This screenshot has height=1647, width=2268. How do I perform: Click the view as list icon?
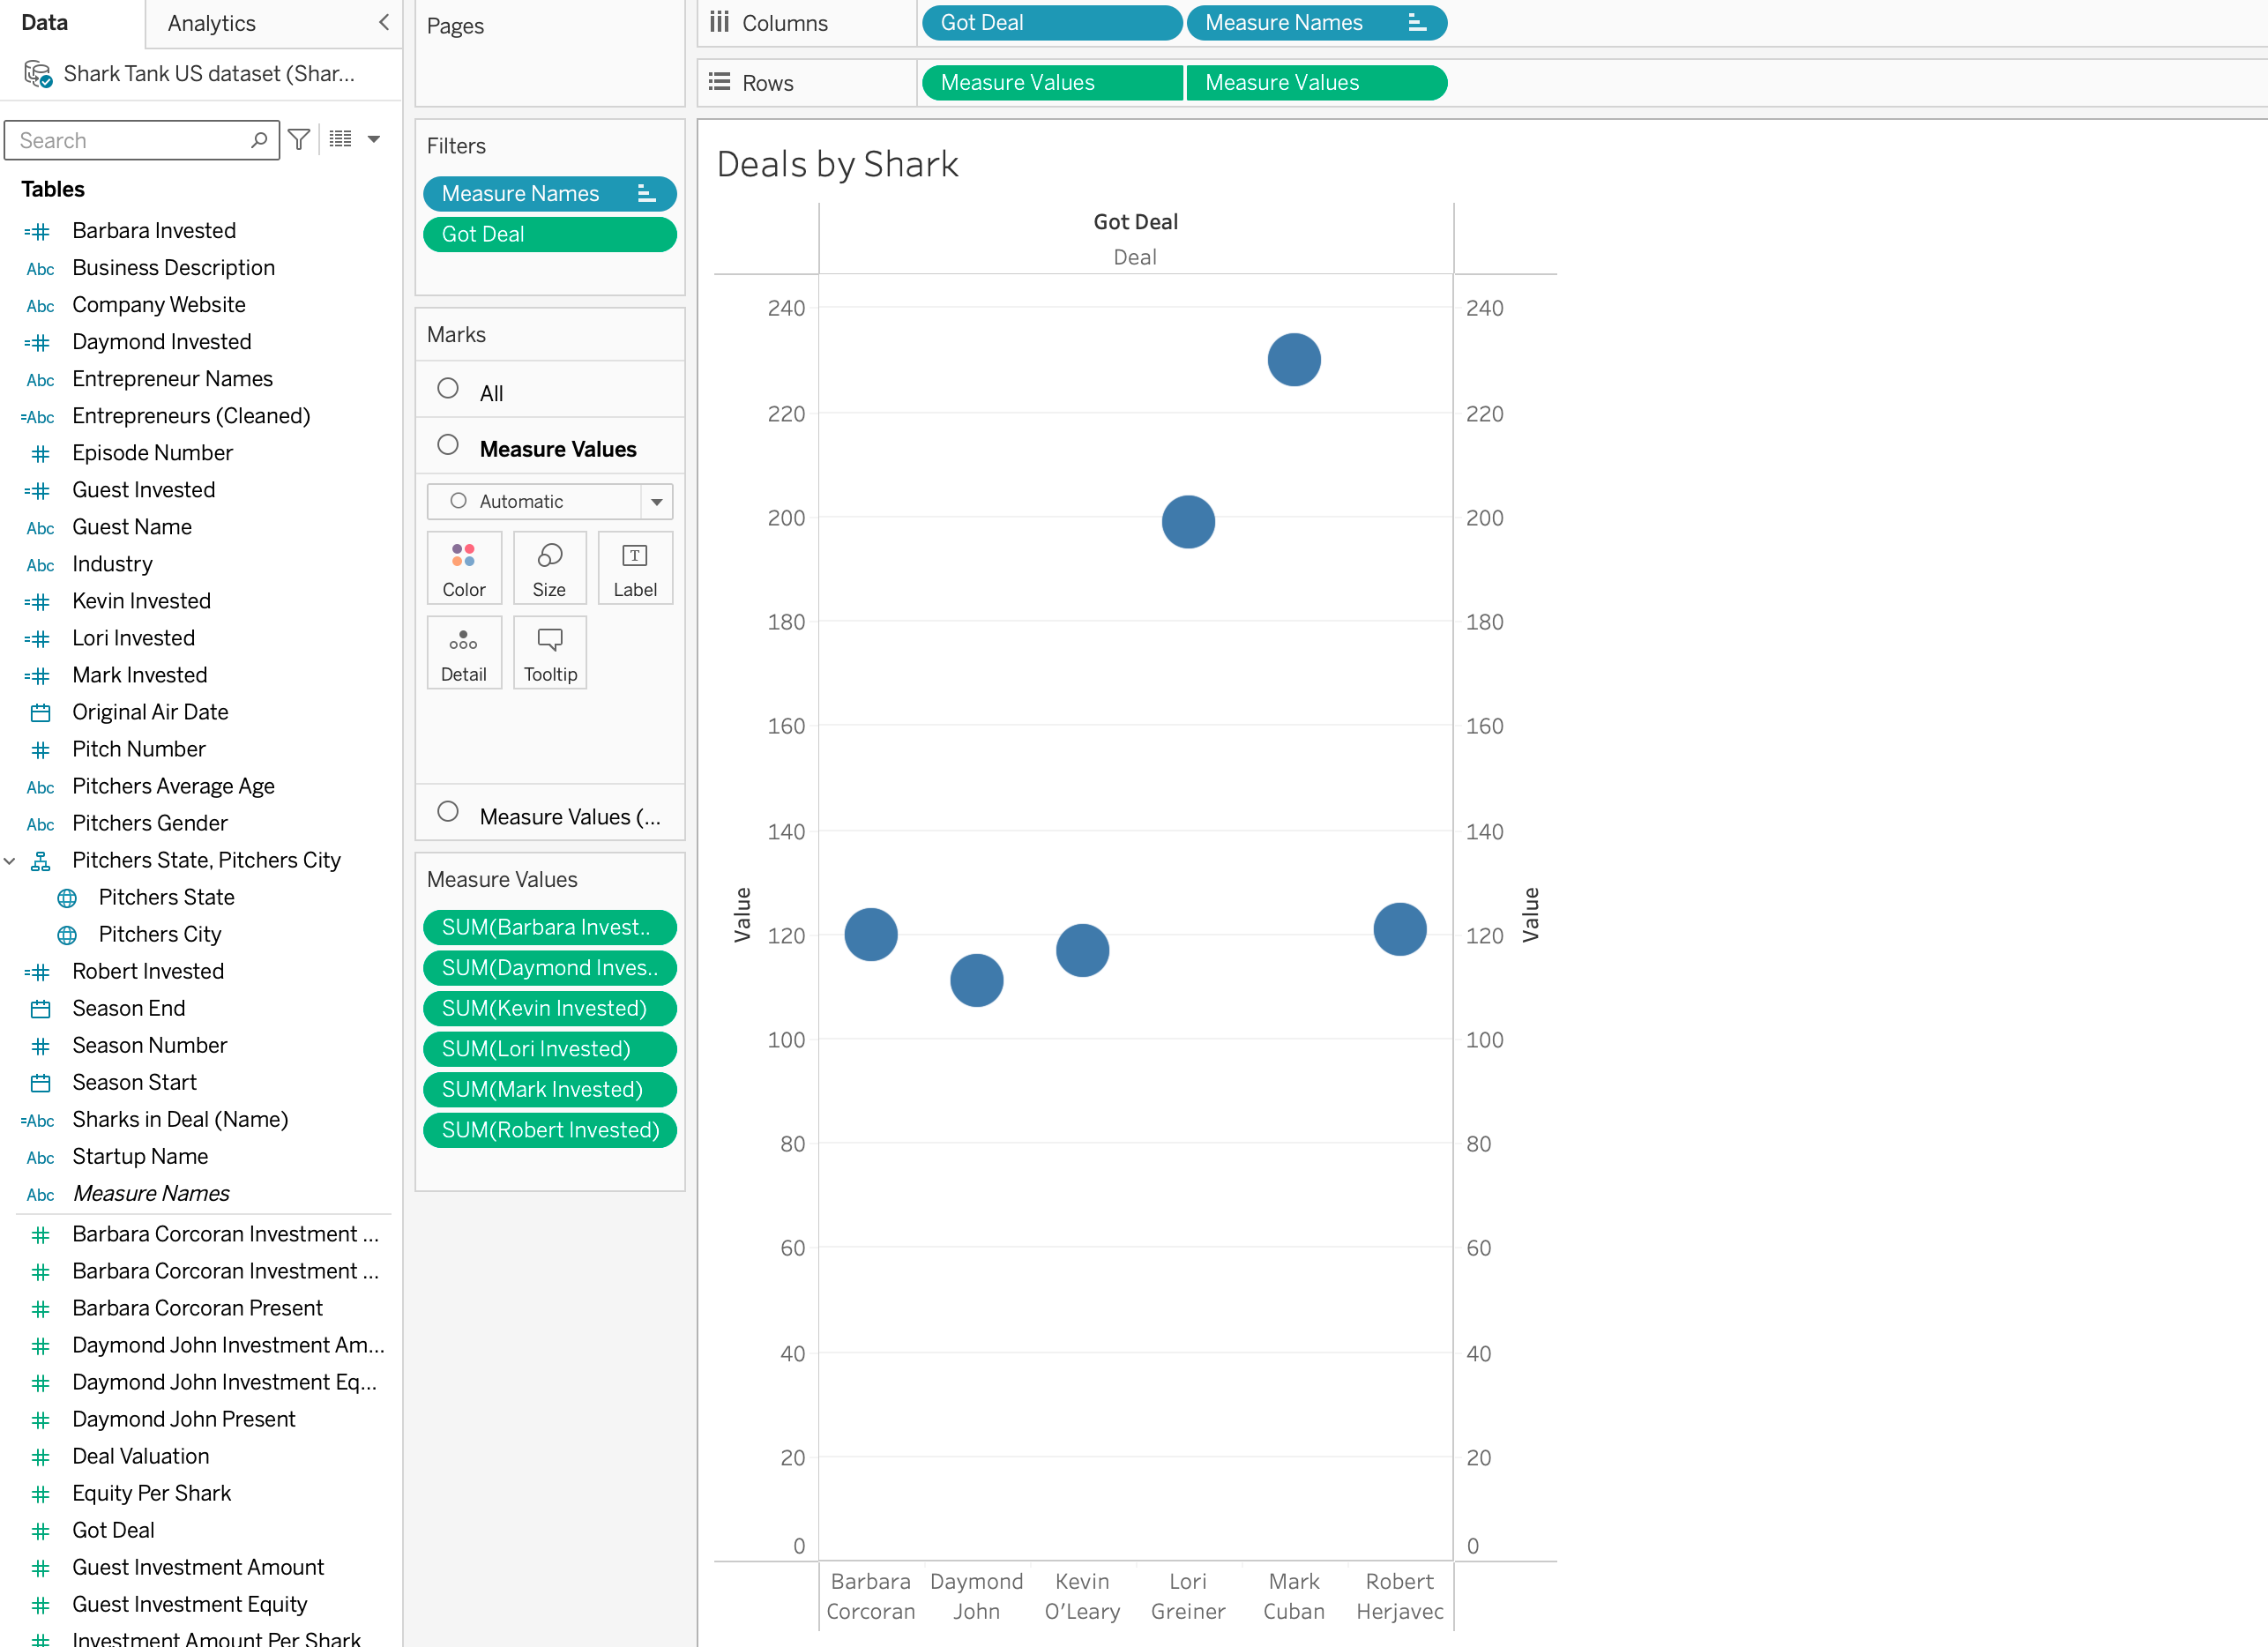point(340,139)
